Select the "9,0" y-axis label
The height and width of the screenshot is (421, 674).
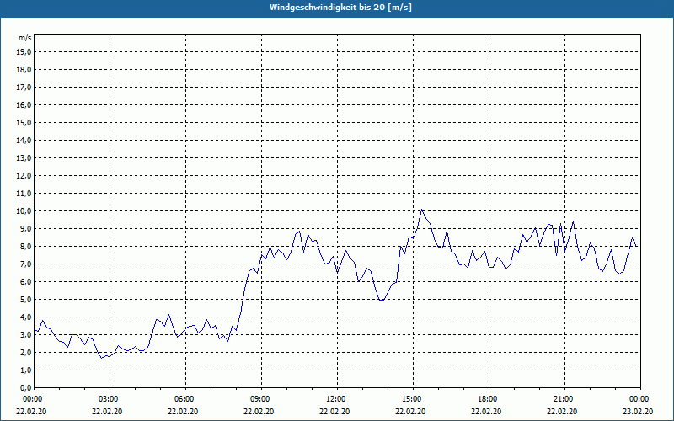[25, 228]
